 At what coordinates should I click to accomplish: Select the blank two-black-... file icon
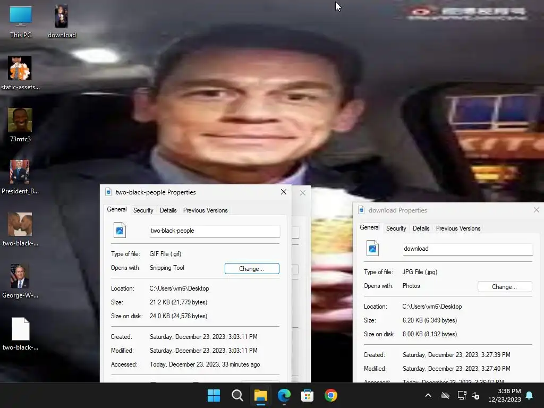20,334
